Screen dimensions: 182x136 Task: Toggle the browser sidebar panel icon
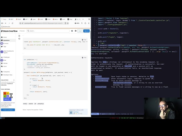[x=2, y=23]
